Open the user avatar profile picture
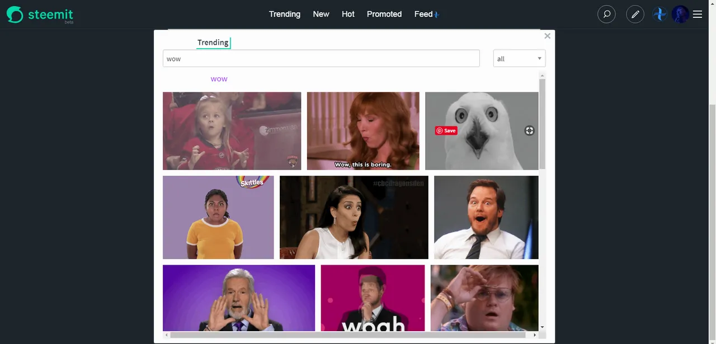 pyautogui.click(x=680, y=14)
